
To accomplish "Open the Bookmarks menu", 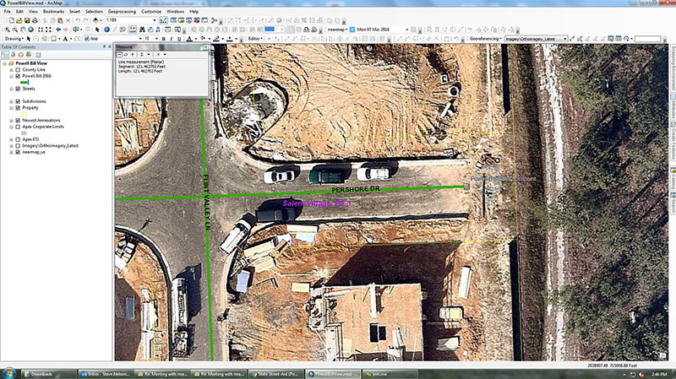I will pyautogui.click(x=52, y=12).
